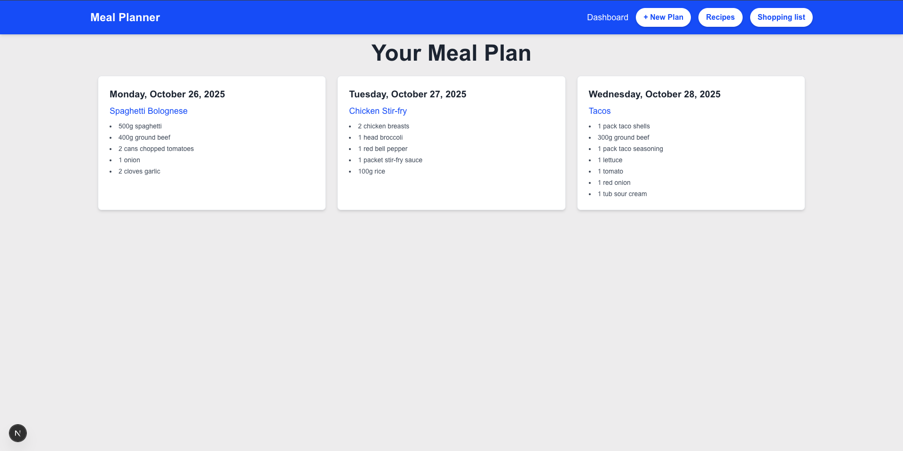Open the Dashboard page
The width and height of the screenshot is (903, 451).
point(608,17)
